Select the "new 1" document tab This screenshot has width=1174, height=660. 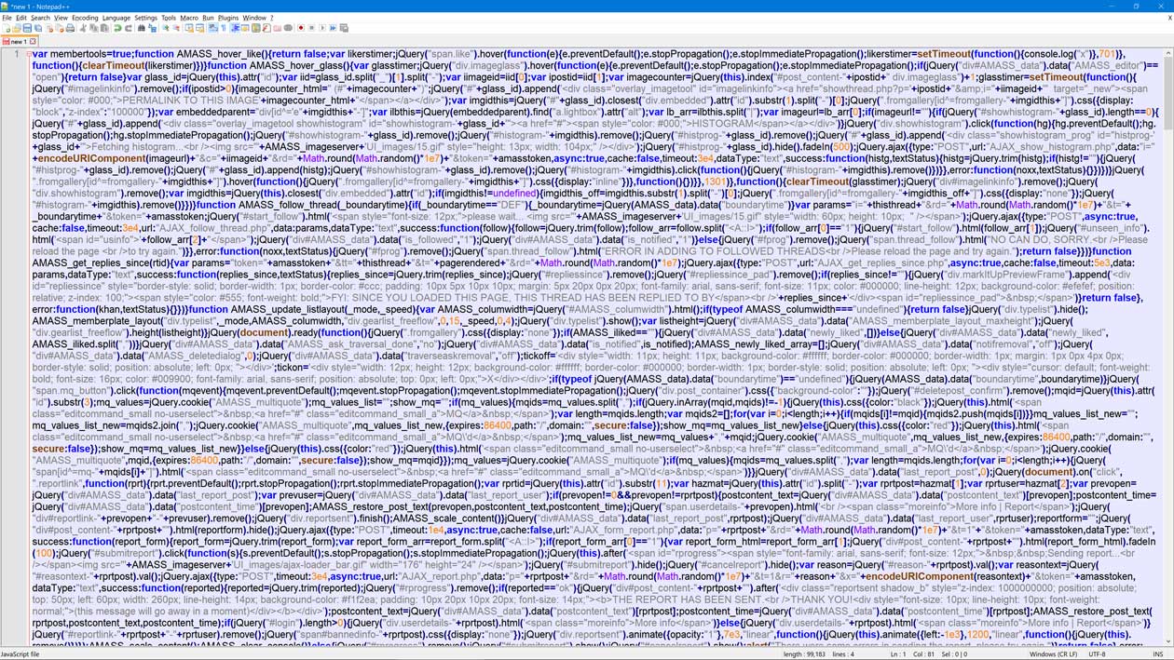click(17, 42)
